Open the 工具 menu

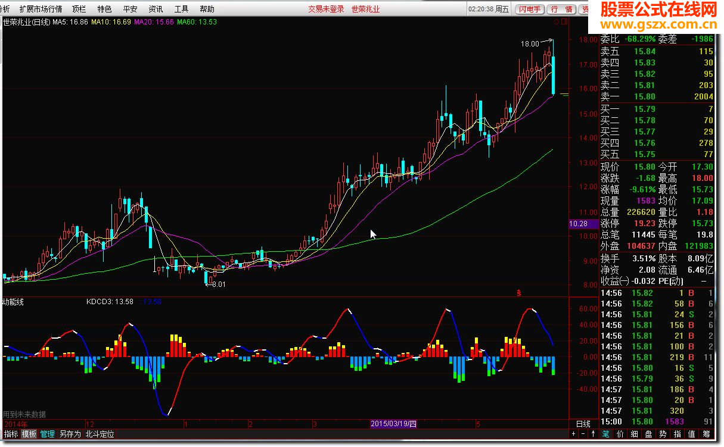[181, 9]
